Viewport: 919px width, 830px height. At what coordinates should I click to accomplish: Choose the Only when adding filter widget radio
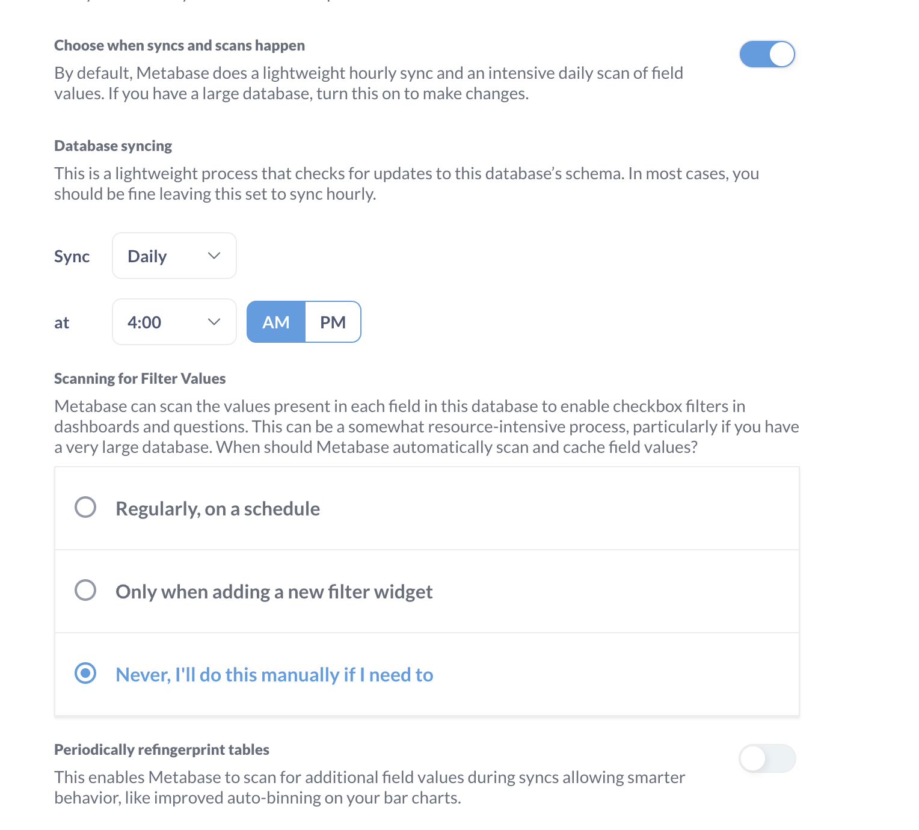(x=85, y=590)
